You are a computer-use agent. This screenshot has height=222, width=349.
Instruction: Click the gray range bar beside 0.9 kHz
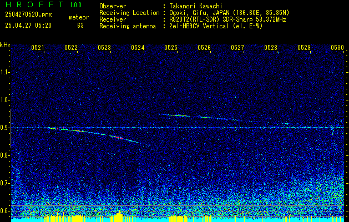tap(11, 128)
